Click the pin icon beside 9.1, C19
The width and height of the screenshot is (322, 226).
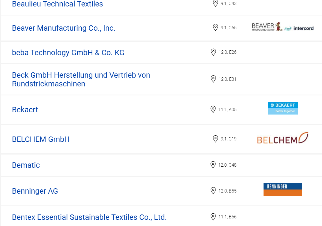(216, 139)
